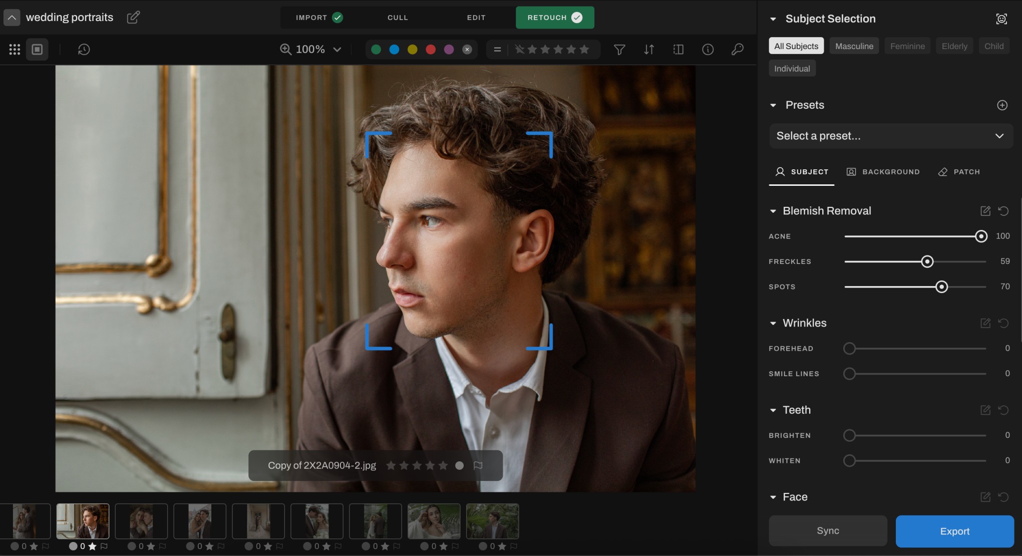Go to the Cull stage
Image resolution: width=1022 pixels, height=556 pixels.
click(398, 18)
